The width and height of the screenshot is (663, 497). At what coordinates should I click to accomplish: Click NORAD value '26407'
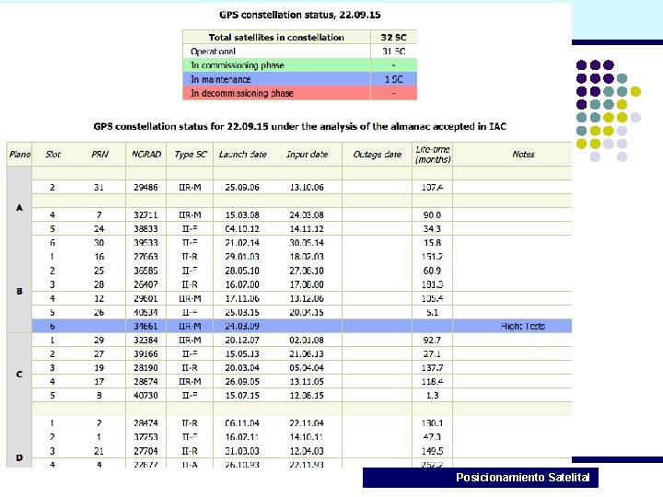(x=145, y=284)
